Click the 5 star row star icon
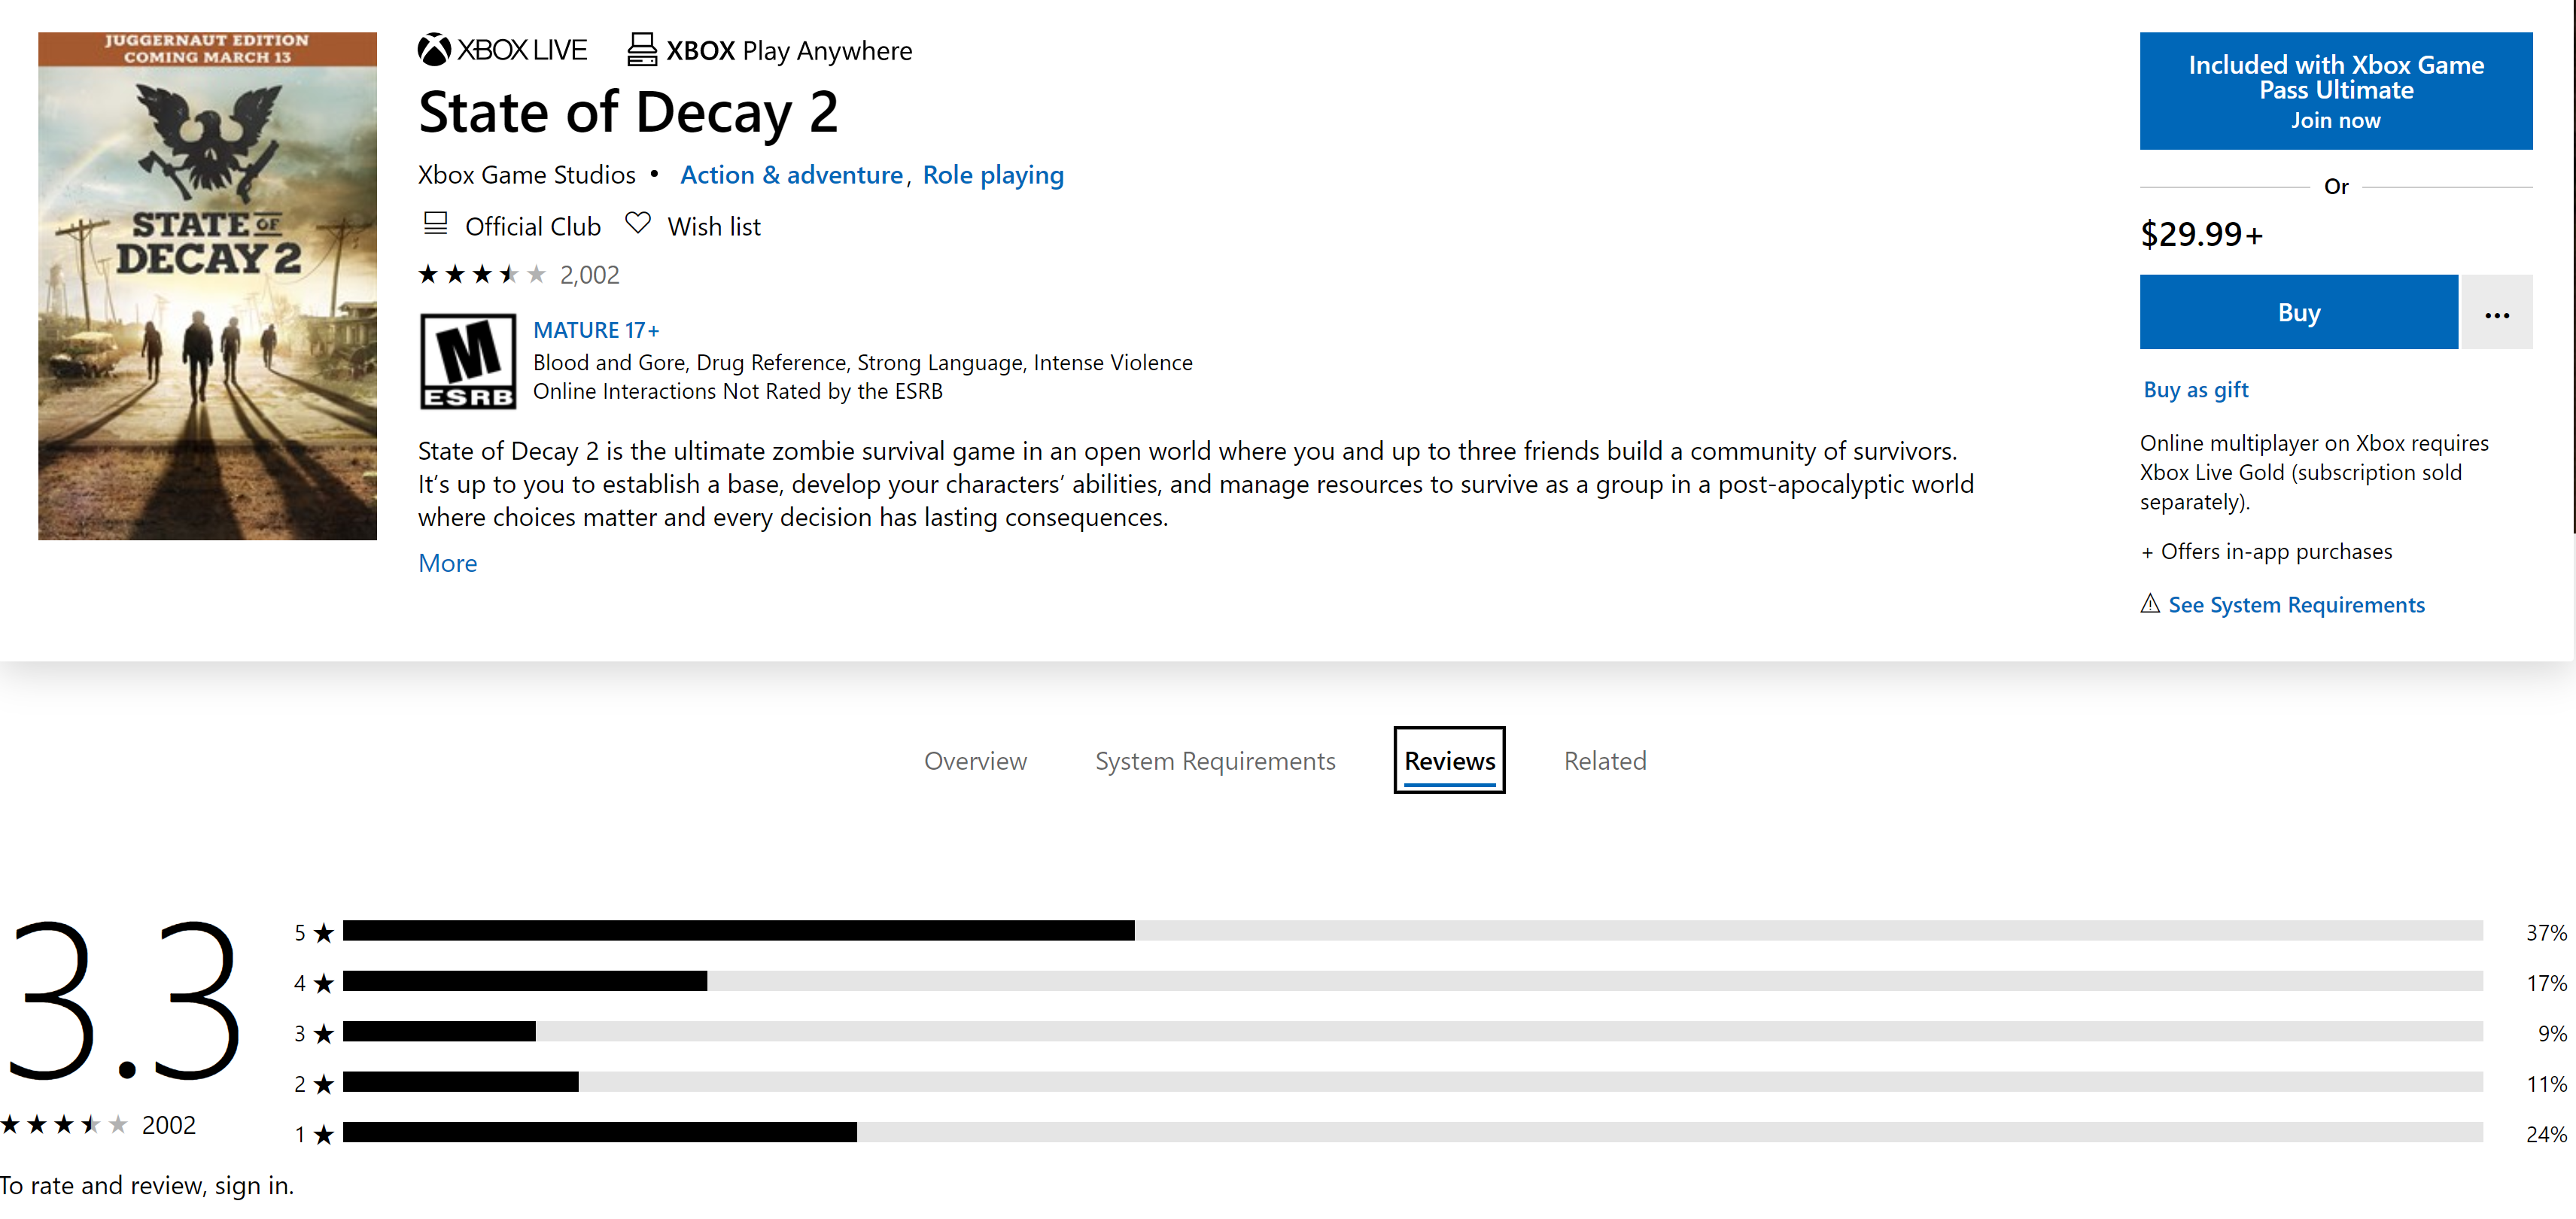The width and height of the screenshot is (2576, 1219). [x=323, y=933]
